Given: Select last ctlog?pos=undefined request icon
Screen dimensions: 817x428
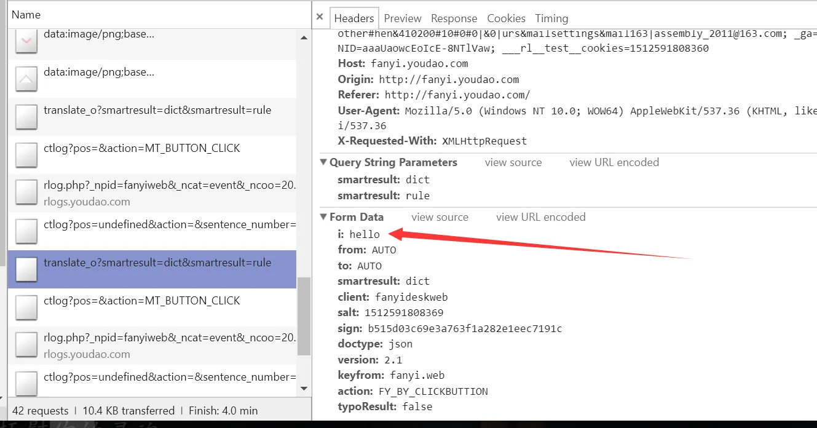Looking at the screenshot, I should tap(26, 383).
